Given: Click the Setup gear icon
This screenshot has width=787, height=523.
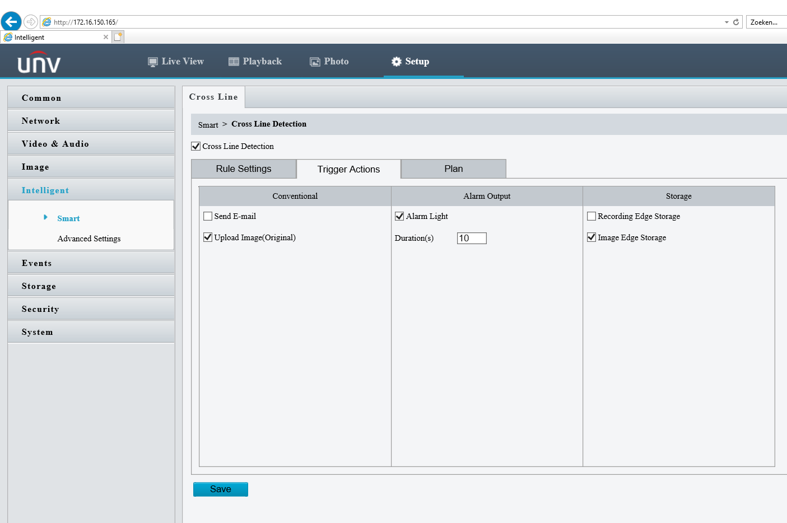Looking at the screenshot, I should (x=396, y=62).
